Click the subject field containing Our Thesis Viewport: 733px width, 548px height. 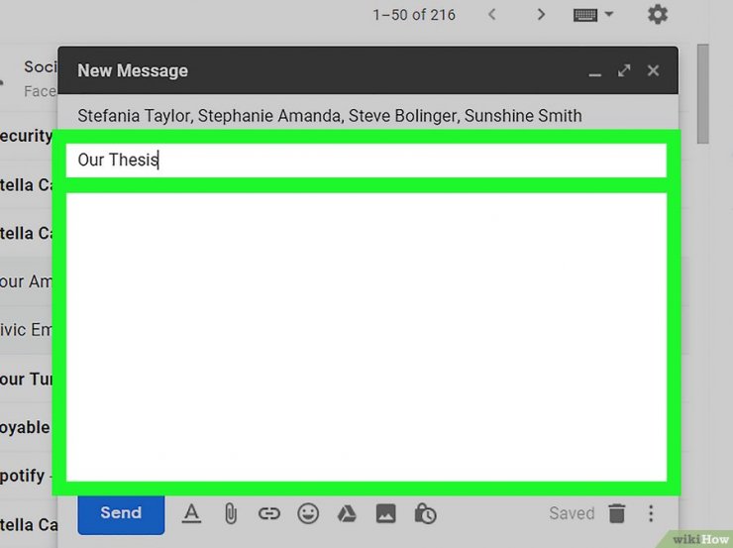pyautogui.click(x=366, y=160)
